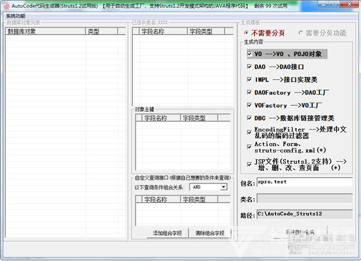Toggle the DAOFactory -->DAO工厂 checkbox
Image resolution: width=361 pixels, height=261 pixels.
click(x=249, y=92)
